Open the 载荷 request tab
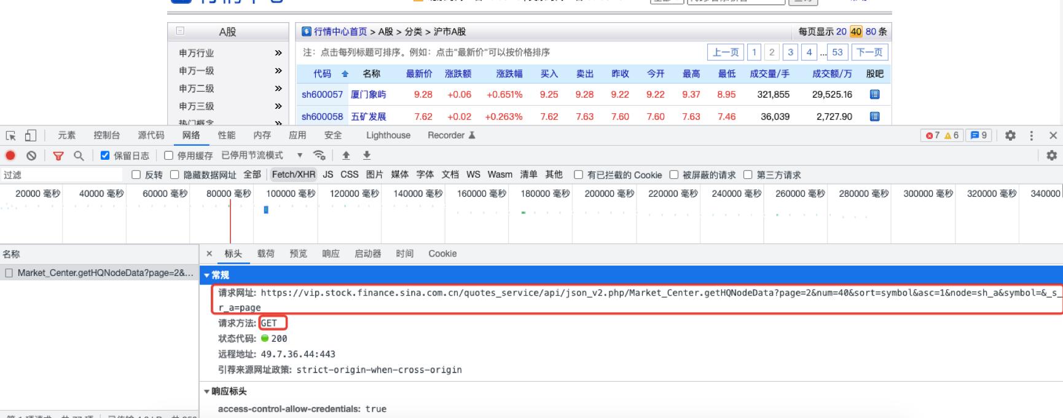 (265, 253)
